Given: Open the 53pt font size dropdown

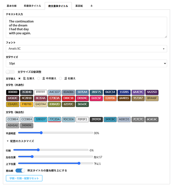Looking at the screenshot, I should (x=86, y=63).
